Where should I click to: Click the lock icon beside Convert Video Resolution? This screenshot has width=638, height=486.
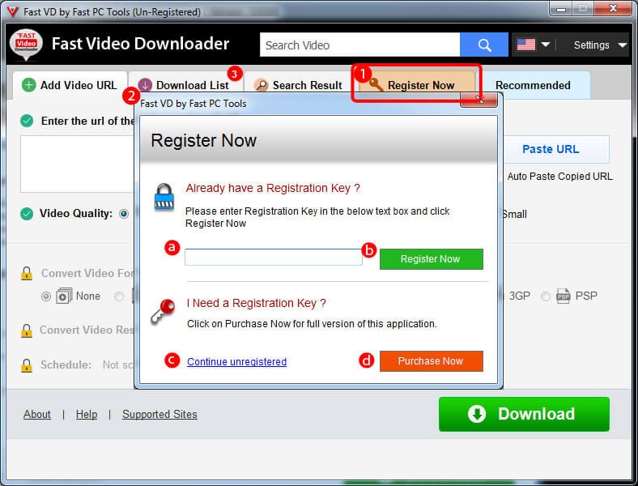coord(27,330)
